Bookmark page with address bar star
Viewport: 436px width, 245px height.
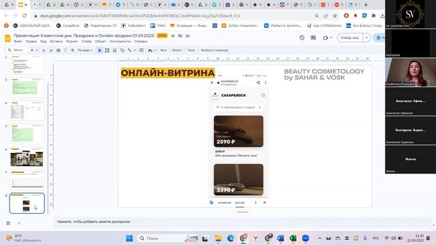tap(335, 16)
